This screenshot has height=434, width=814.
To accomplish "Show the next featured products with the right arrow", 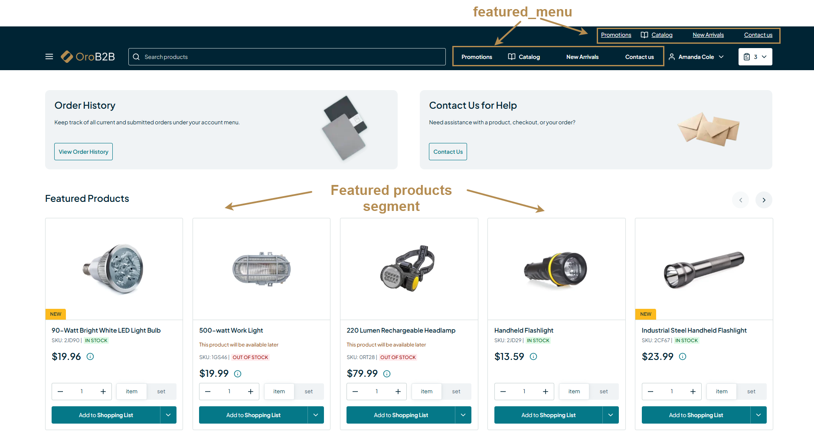I will 764,200.
